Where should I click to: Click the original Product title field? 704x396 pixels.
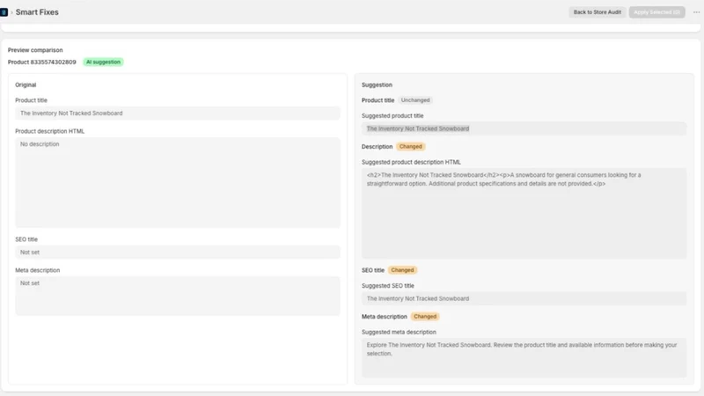click(178, 114)
